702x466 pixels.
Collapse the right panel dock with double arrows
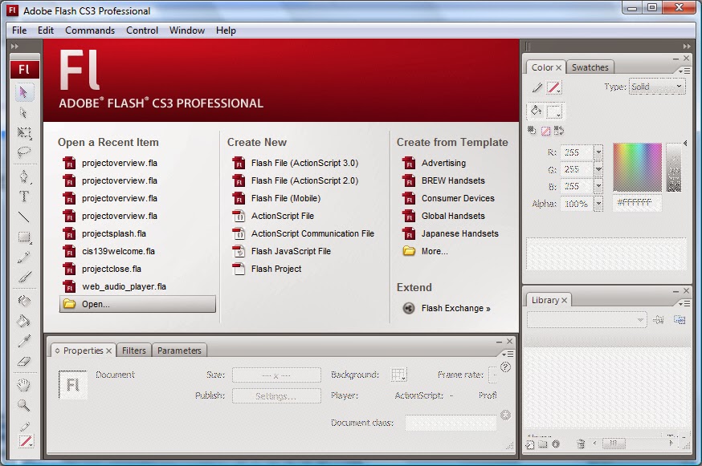687,46
